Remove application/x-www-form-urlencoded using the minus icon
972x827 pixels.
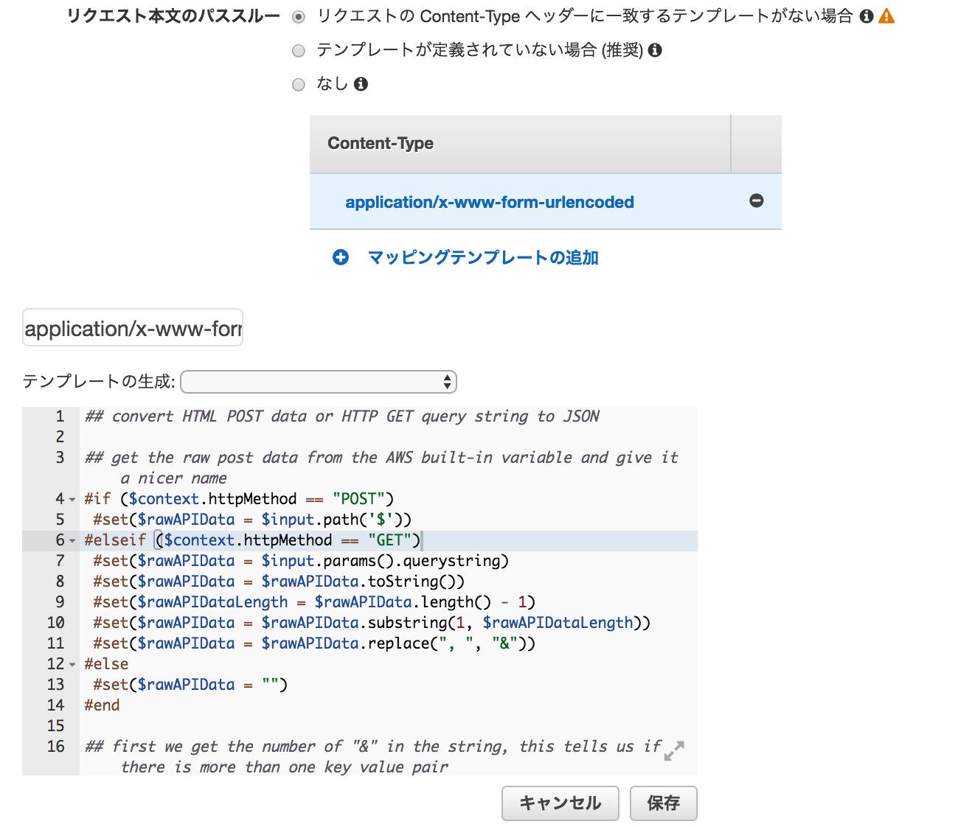757,200
